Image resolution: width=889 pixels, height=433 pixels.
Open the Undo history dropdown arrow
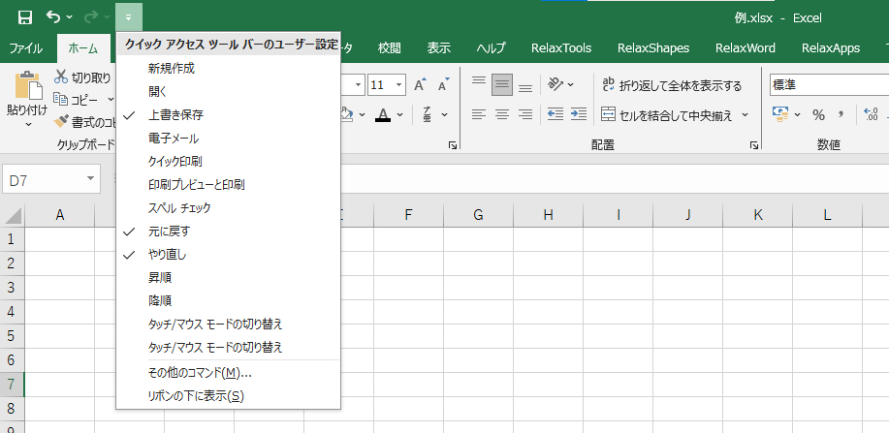(69, 17)
